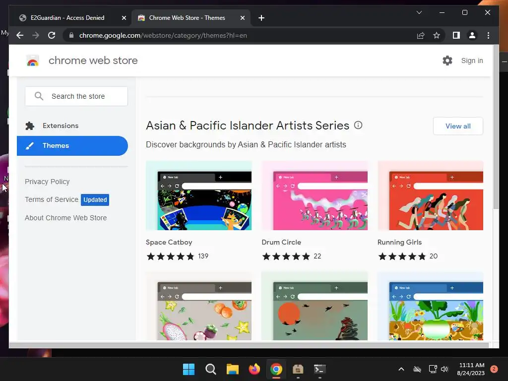Close the E2Guardian - Access Denied tab

coord(124,18)
